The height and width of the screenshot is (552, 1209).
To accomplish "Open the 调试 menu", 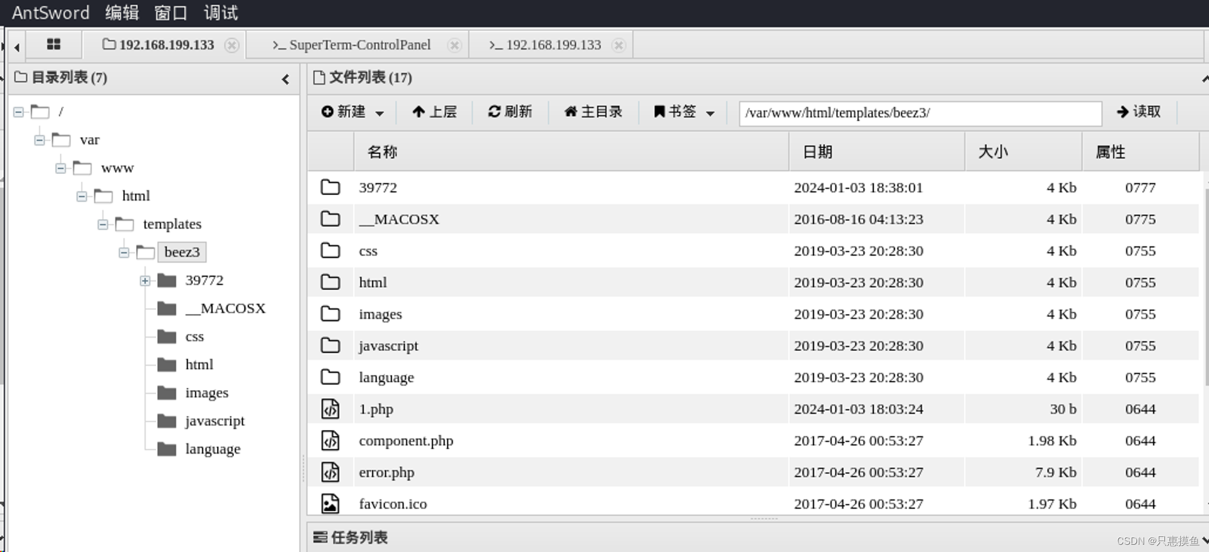I will [221, 13].
